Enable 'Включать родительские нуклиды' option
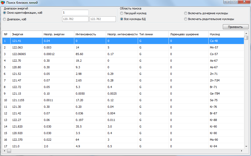This screenshot has height=156, width=251. click(x=186, y=19)
